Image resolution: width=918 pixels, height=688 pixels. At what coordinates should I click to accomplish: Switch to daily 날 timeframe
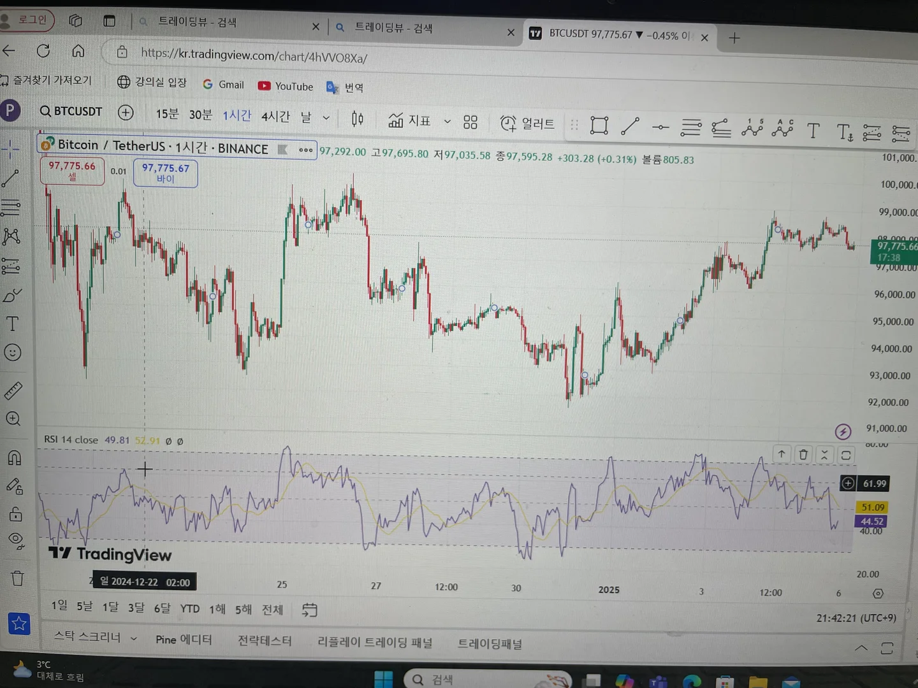coord(306,117)
